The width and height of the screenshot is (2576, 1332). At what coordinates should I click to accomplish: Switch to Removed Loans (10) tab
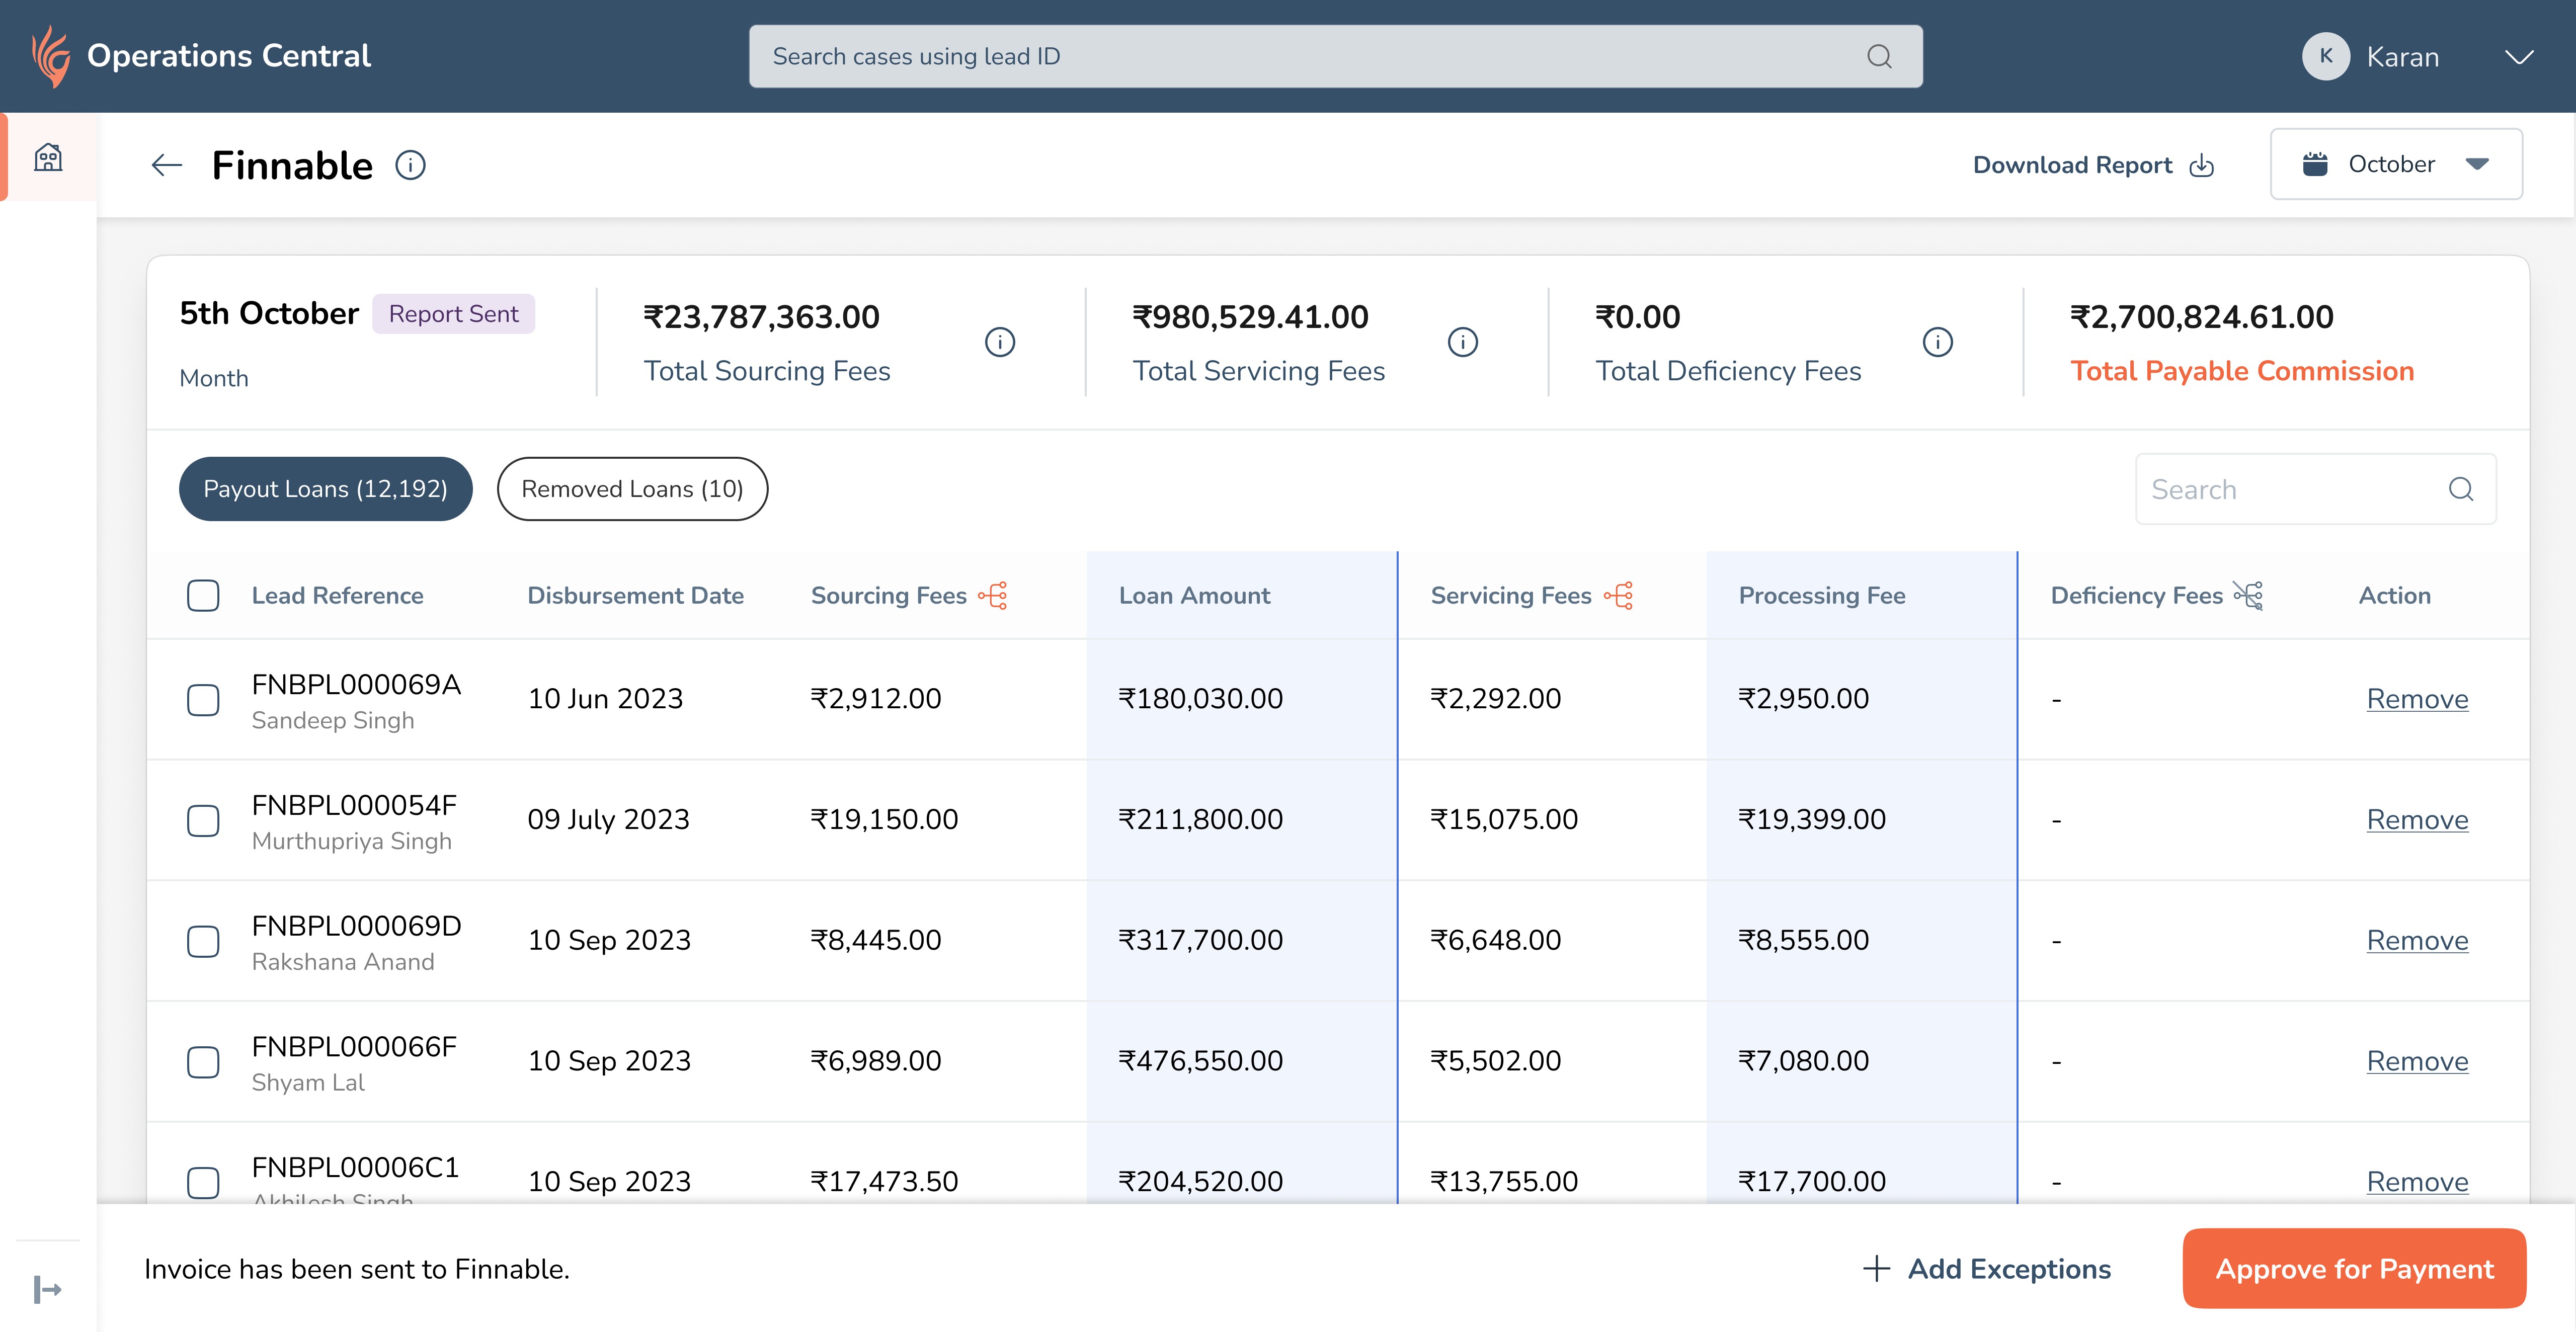632,489
